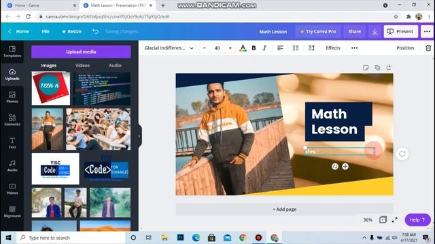Screen dimensions: 435x244
Task: Click the refresh circular icon beside canvas
Action: click(402, 154)
